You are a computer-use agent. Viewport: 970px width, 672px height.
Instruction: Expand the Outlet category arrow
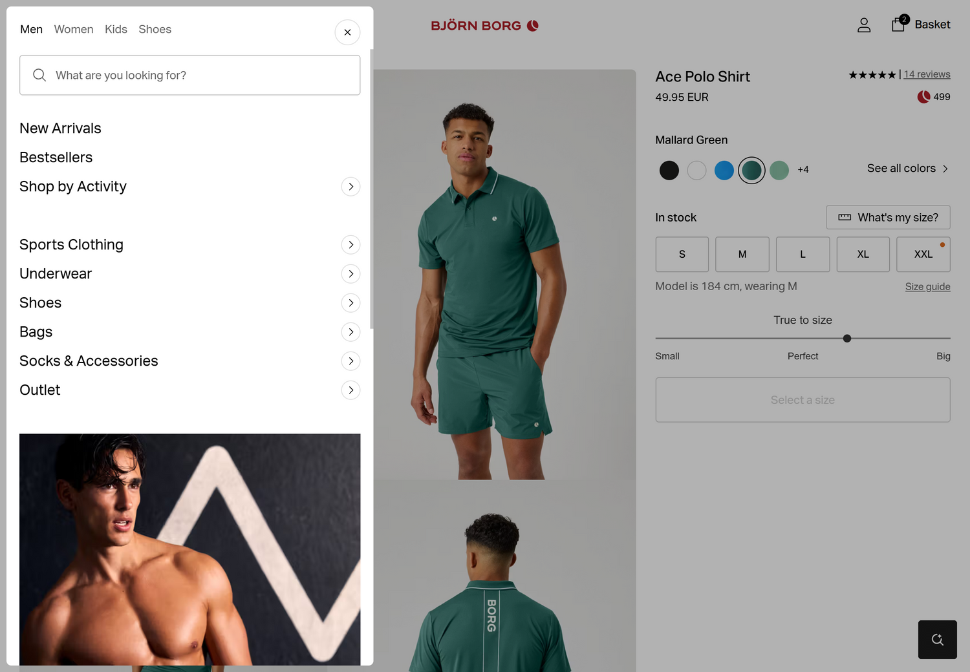[x=350, y=390]
